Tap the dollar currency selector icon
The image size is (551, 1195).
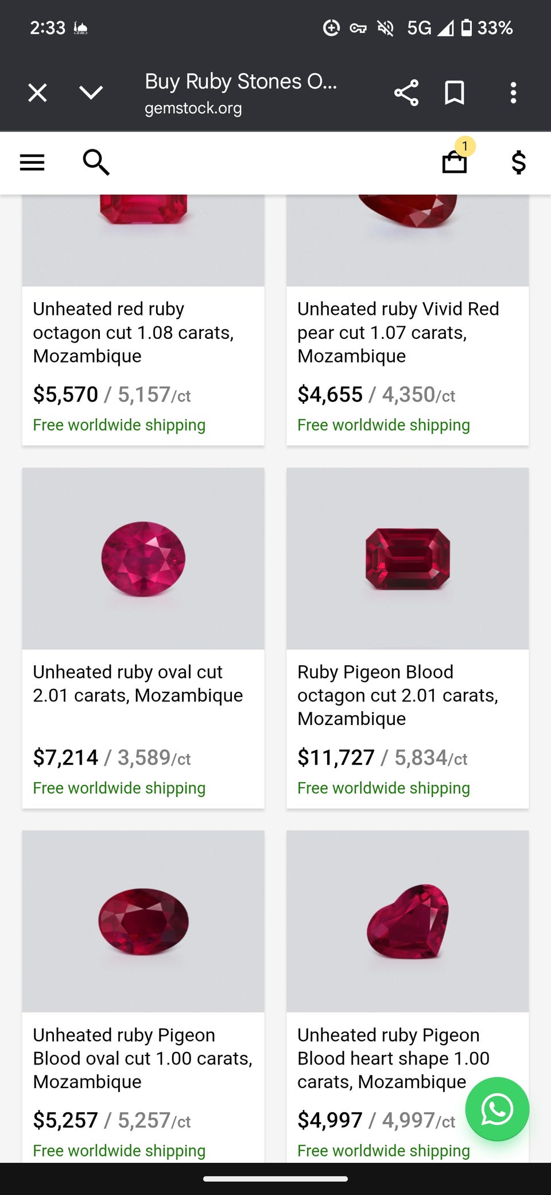point(518,163)
